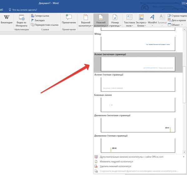This screenshot has width=187, height=175.
Task: Select the Боковая линия footer template
Action: tap(138, 103)
